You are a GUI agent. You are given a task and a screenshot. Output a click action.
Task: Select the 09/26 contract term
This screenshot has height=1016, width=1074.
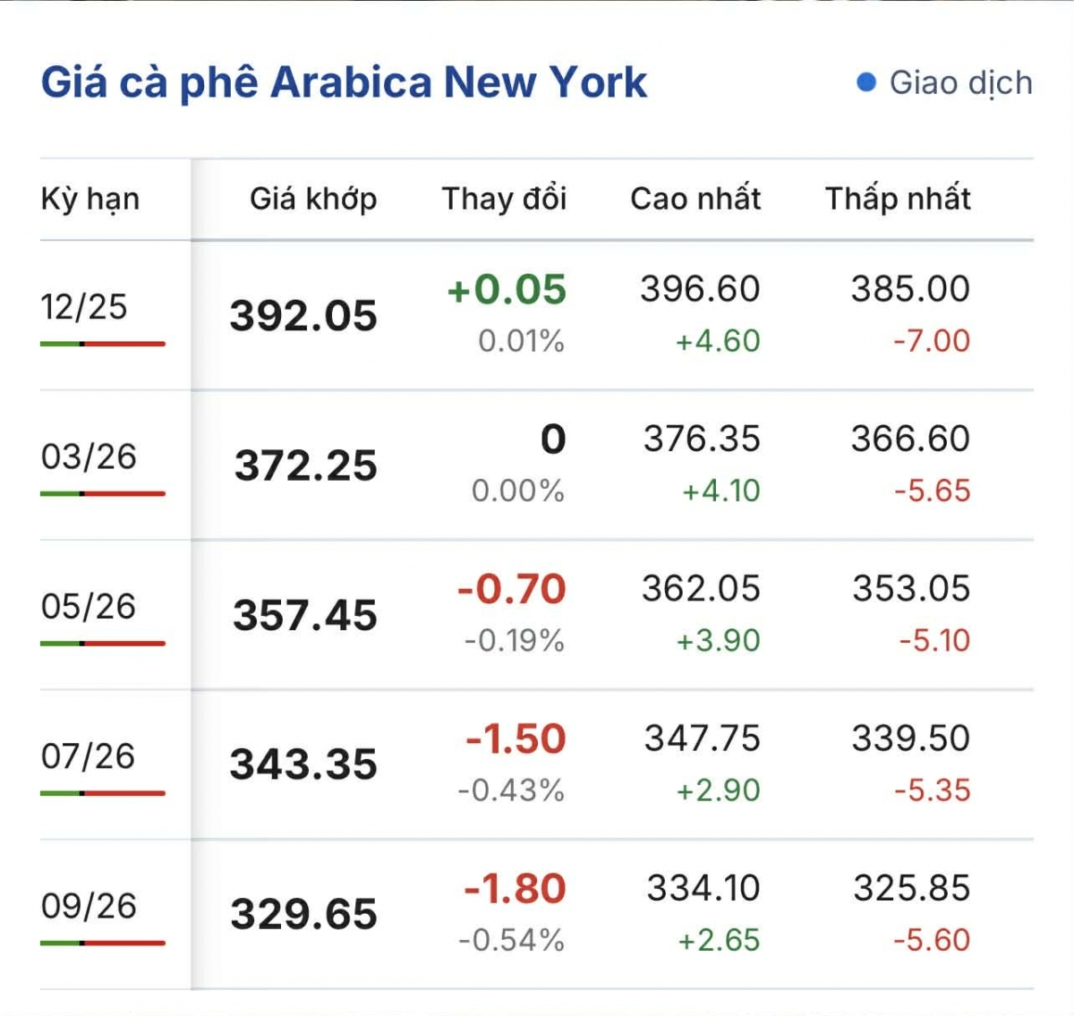(x=89, y=906)
